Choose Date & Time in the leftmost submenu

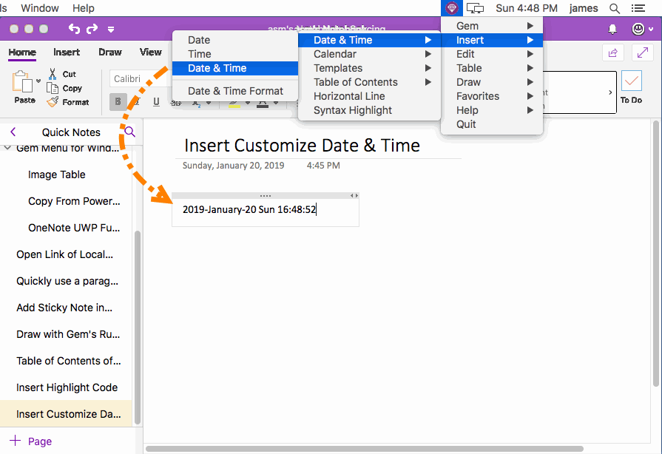235,68
